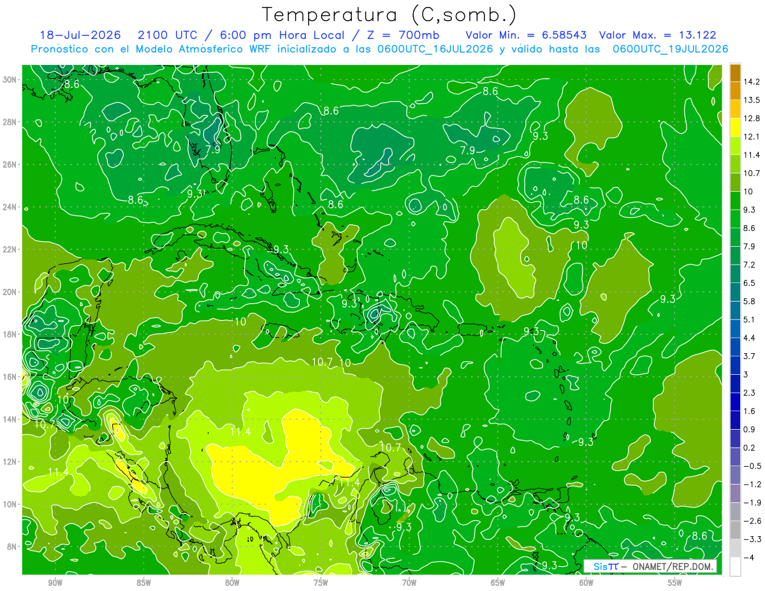Screen dimensions: 765x591
Task: Pick the teal swatch between 5.8 and 6.5
Action: [735, 291]
